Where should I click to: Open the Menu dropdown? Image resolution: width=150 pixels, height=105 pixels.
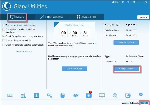point(143,17)
